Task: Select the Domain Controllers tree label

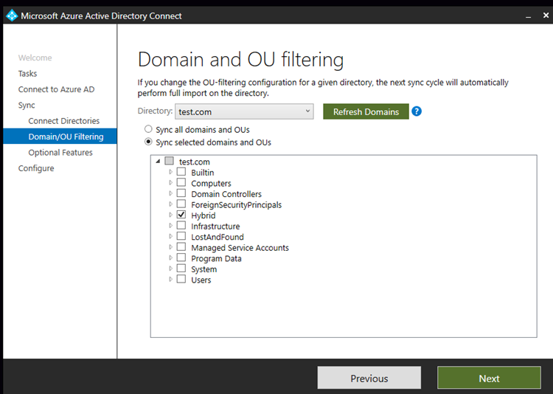Action: tap(226, 194)
